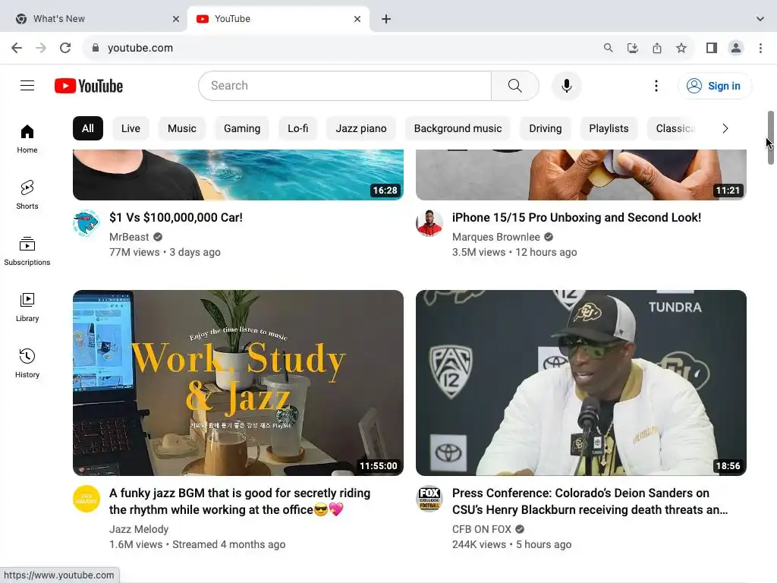The height and width of the screenshot is (583, 777).
Task: Click the page vertical scrollbar thumb
Action: coord(771,138)
